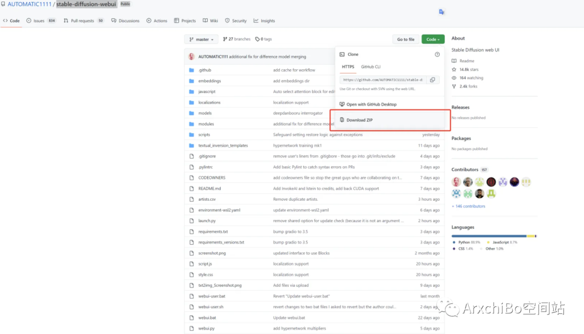This screenshot has height=334, width=584.
Task: Open the 146 contributors link
Action: click(468, 206)
